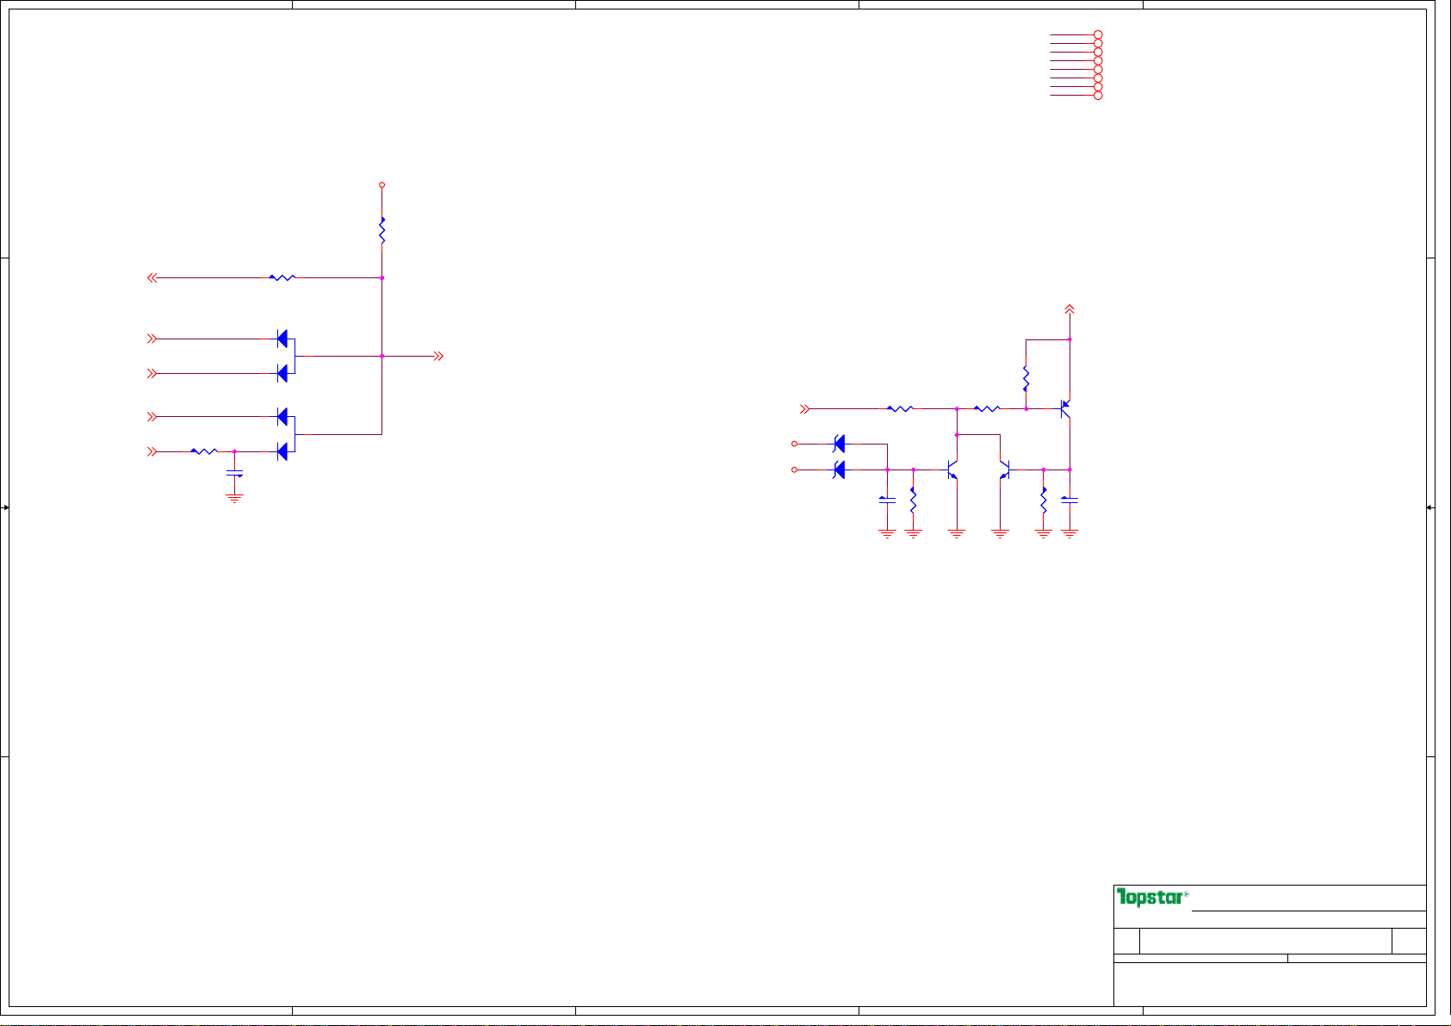The height and width of the screenshot is (1026, 1451).
Task: Select the resistor to ground at left NPN base
Action: pos(913,501)
